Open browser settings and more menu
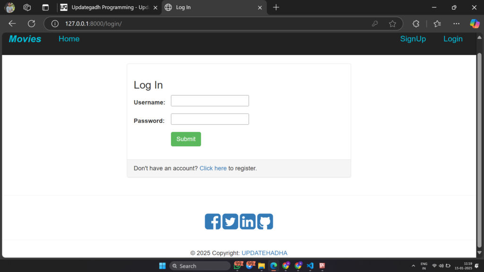Image resolution: width=484 pixels, height=272 pixels. pyautogui.click(x=456, y=24)
